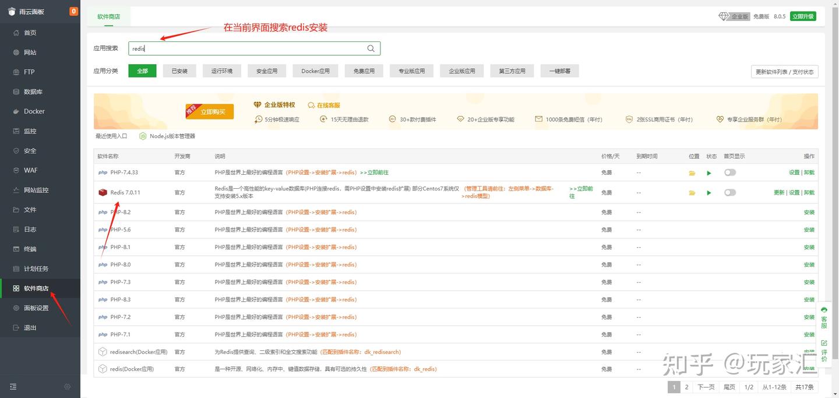This screenshot has height=398, width=839.
Task: Filter by 安全应用 category
Action: pyautogui.click(x=267, y=71)
